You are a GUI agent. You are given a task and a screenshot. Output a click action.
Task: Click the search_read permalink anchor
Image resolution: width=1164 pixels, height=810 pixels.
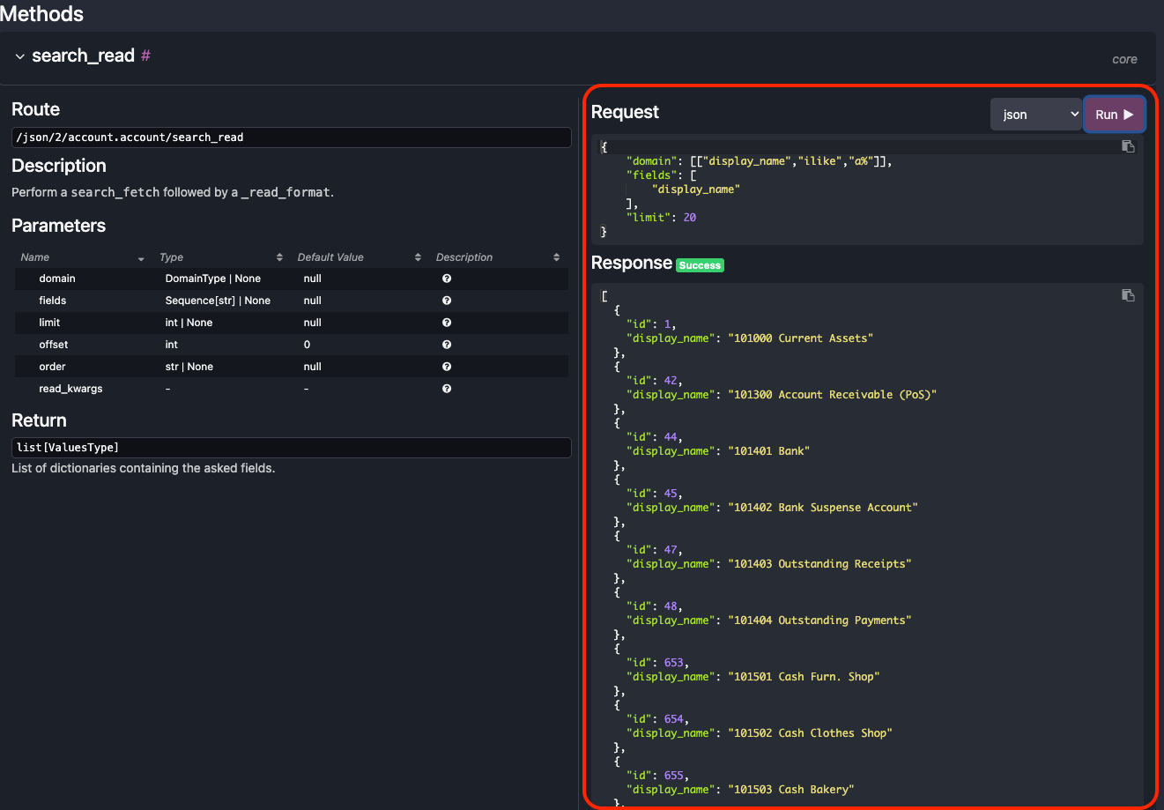point(144,56)
